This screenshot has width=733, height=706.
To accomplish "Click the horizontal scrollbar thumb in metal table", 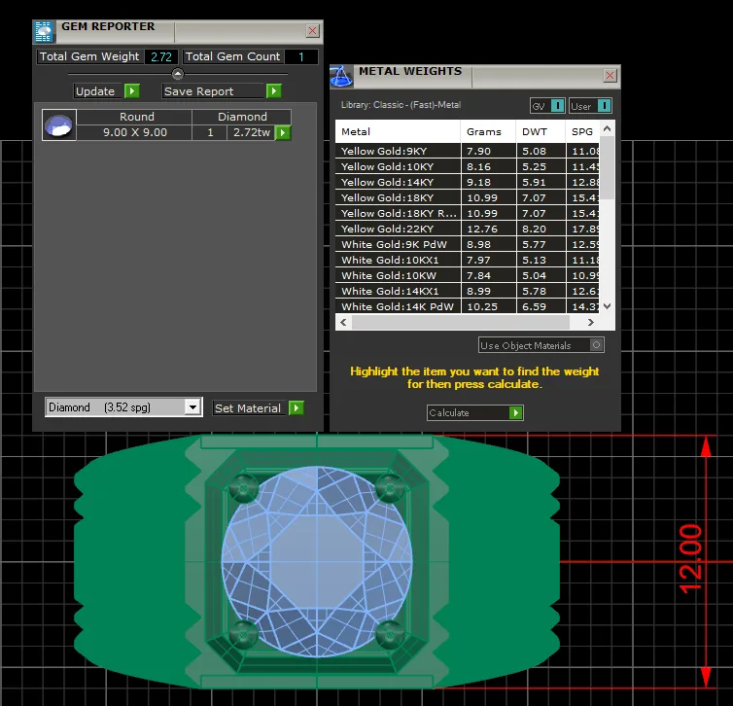I will [x=461, y=322].
